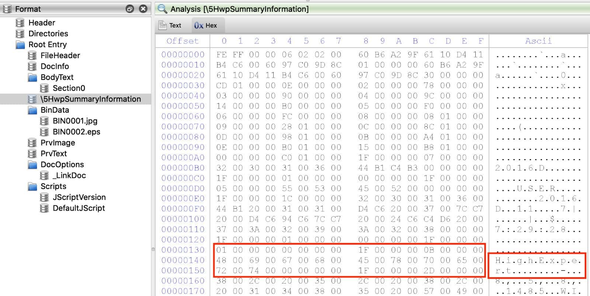Image resolution: width=590 pixels, height=296 pixels.
Task: Click the FileHeader stream icon
Action: point(32,56)
